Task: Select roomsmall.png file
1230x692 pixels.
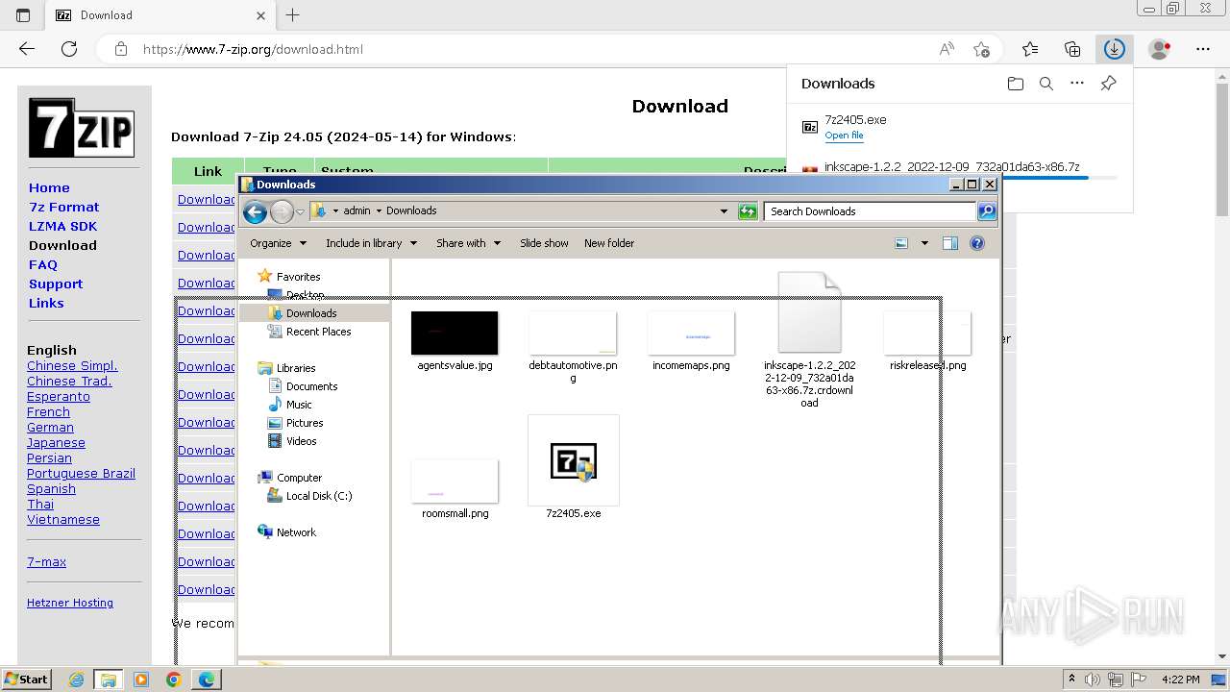Action: pos(455,489)
